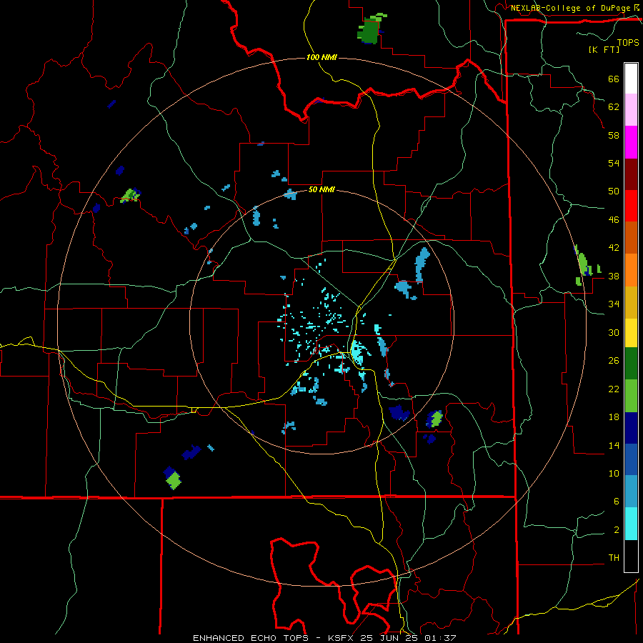Select the 14 legend value
This screenshot has height=643, width=643.
coord(614,445)
